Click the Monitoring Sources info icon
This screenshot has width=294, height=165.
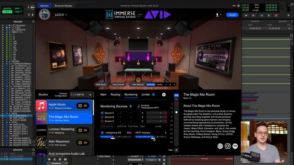coord(130,106)
